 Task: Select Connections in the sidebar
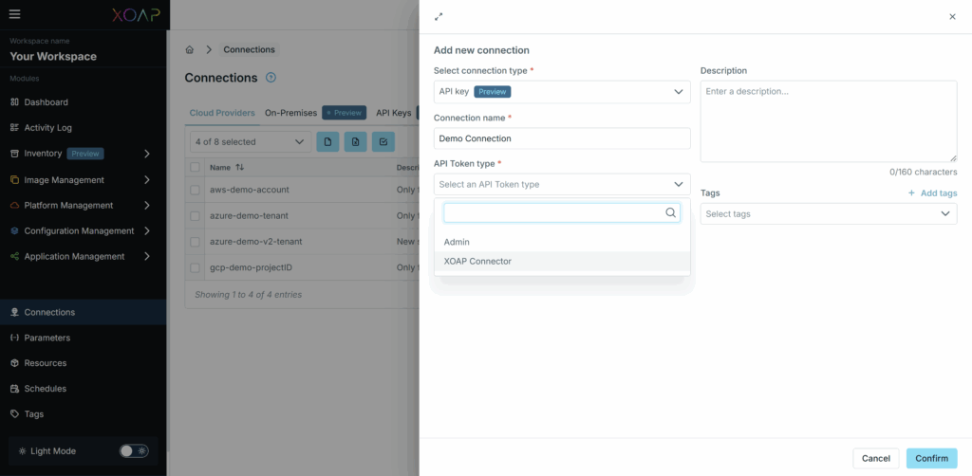pos(84,312)
